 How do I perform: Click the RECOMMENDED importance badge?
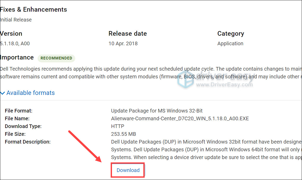tap(56, 58)
